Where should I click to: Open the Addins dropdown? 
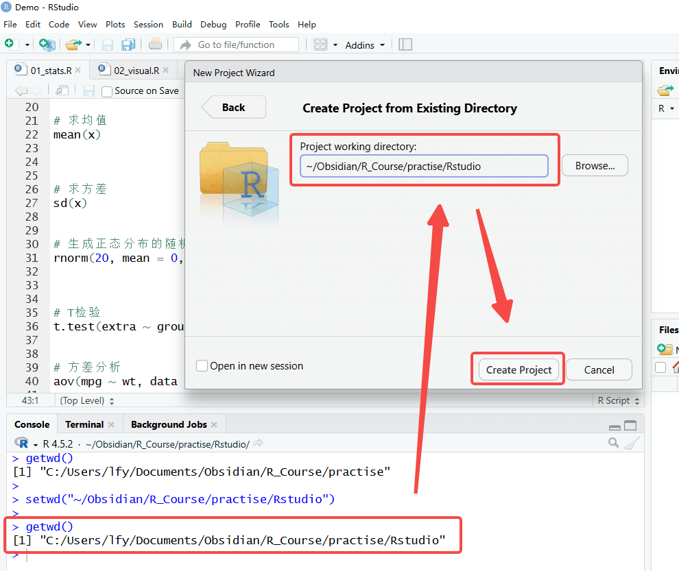(x=365, y=45)
